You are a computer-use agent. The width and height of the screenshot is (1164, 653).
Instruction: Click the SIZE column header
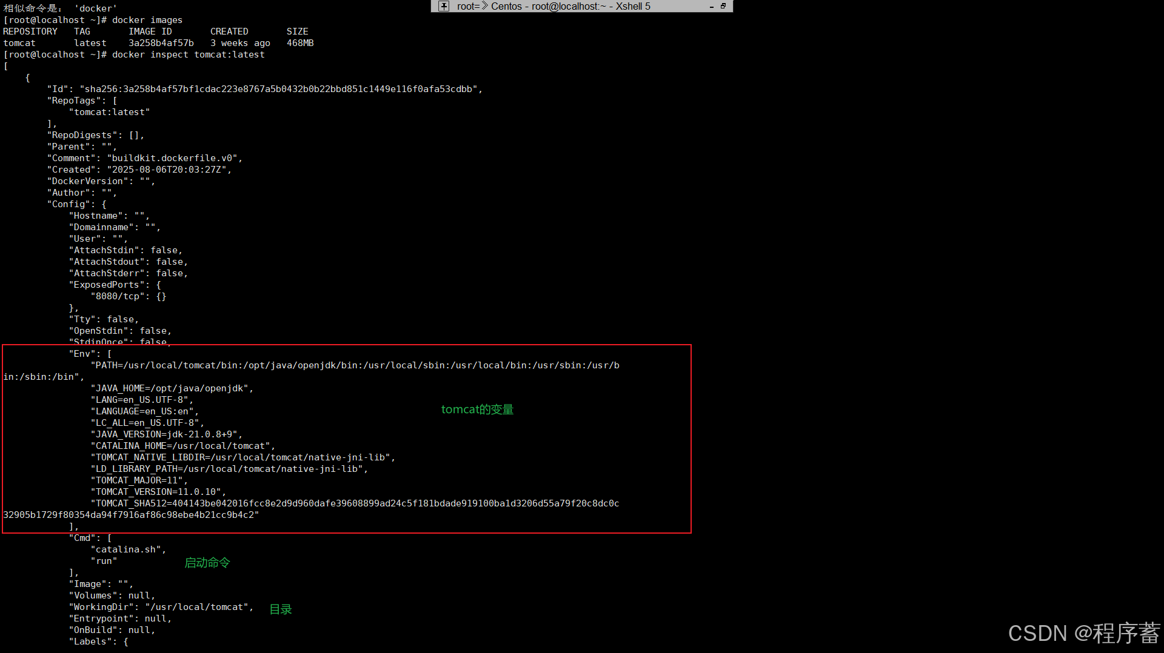(298, 31)
